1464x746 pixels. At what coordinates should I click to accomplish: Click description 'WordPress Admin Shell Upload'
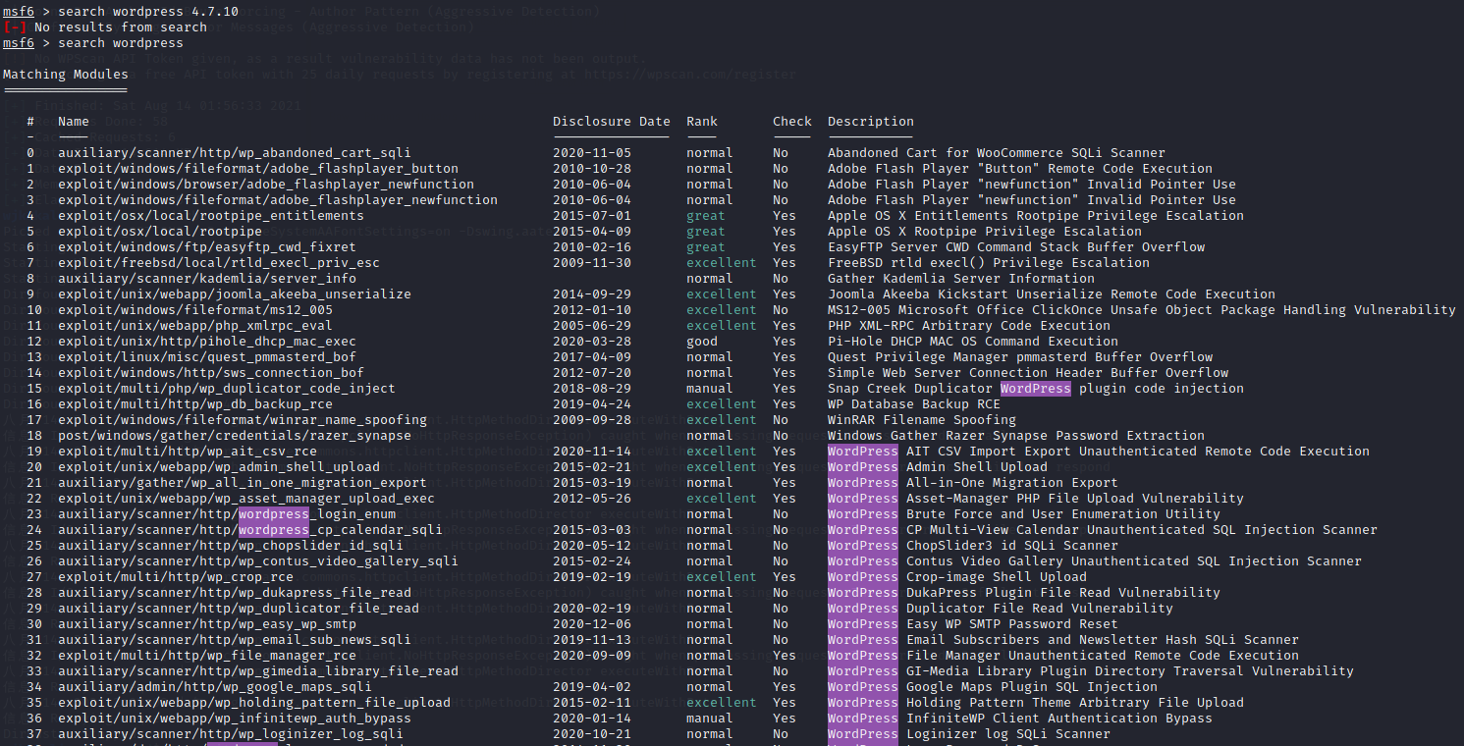pos(938,467)
